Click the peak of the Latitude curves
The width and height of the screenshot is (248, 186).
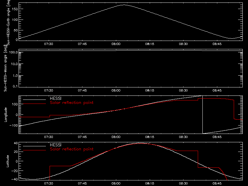[140, 143]
